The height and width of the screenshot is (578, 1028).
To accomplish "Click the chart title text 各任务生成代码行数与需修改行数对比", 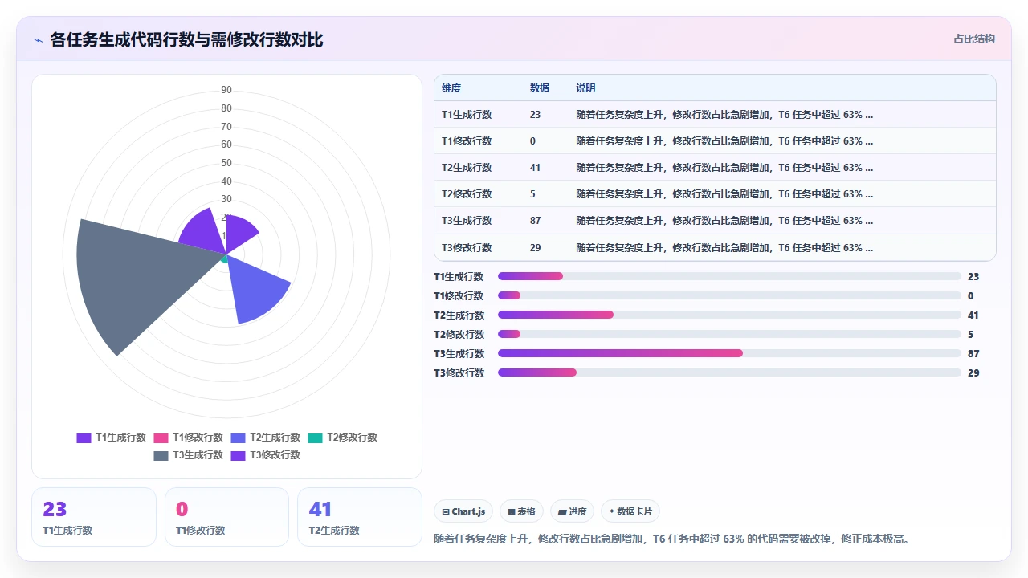I will 186,39.
